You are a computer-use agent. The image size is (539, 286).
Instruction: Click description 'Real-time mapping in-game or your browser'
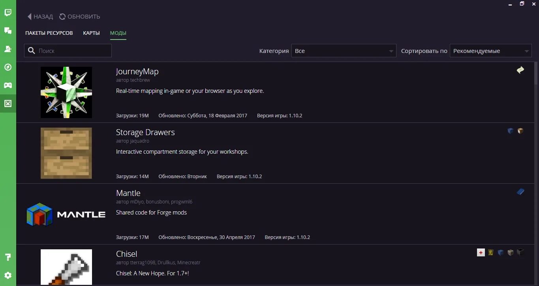190,91
